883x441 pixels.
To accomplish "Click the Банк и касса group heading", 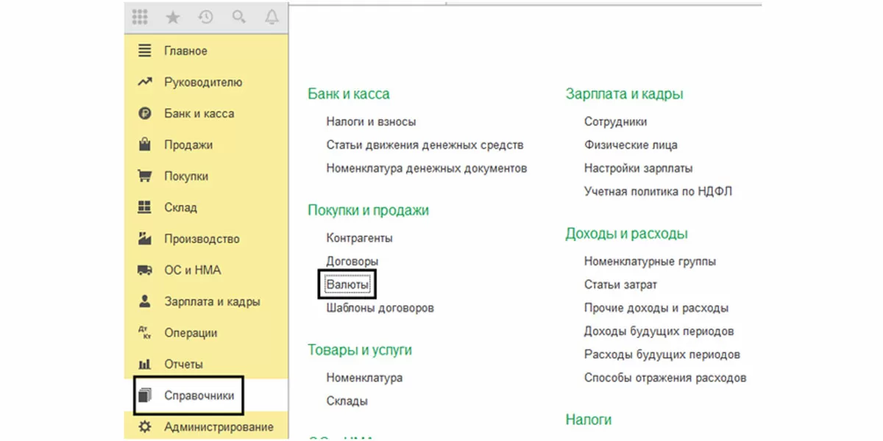I will click(x=349, y=94).
